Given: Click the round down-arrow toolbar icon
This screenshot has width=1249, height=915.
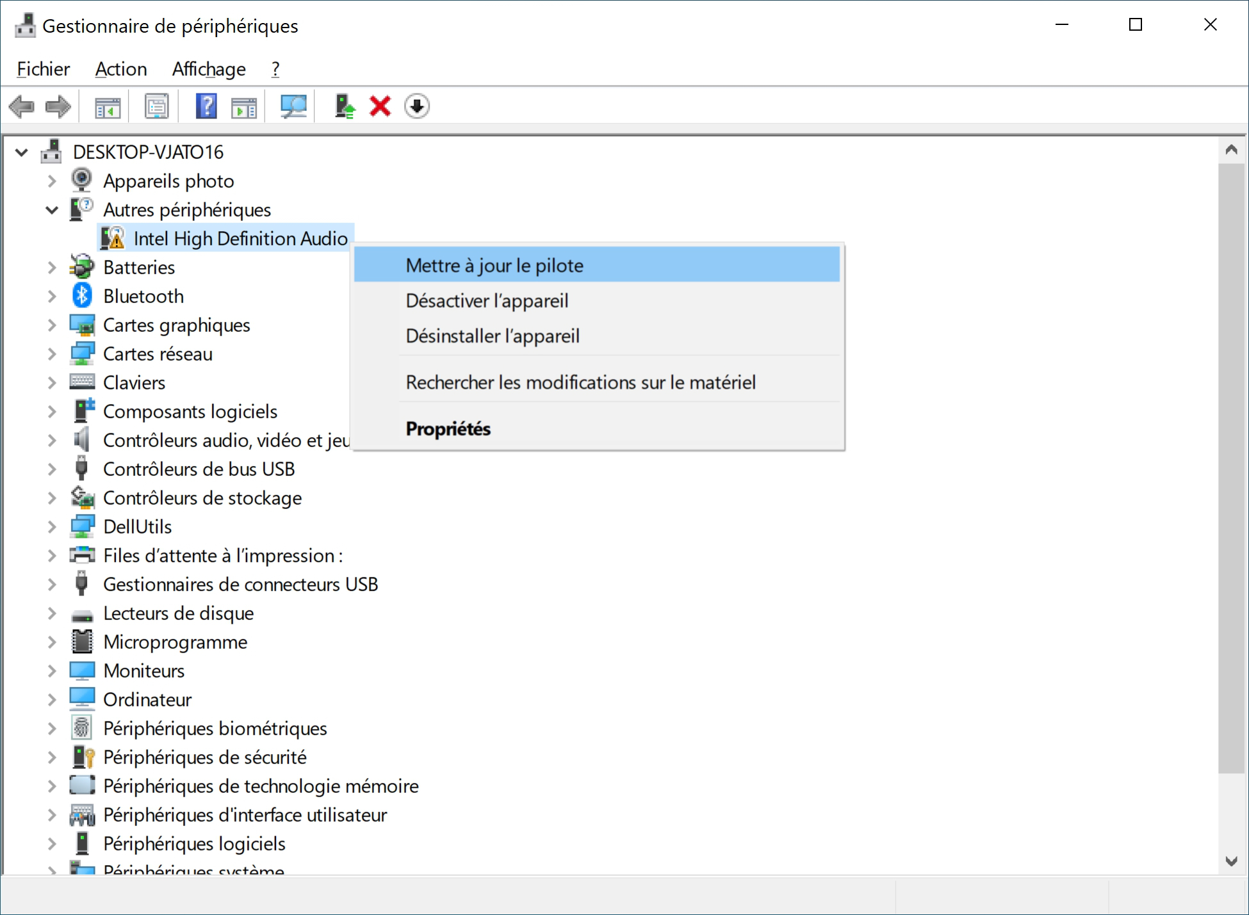Looking at the screenshot, I should [417, 106].
